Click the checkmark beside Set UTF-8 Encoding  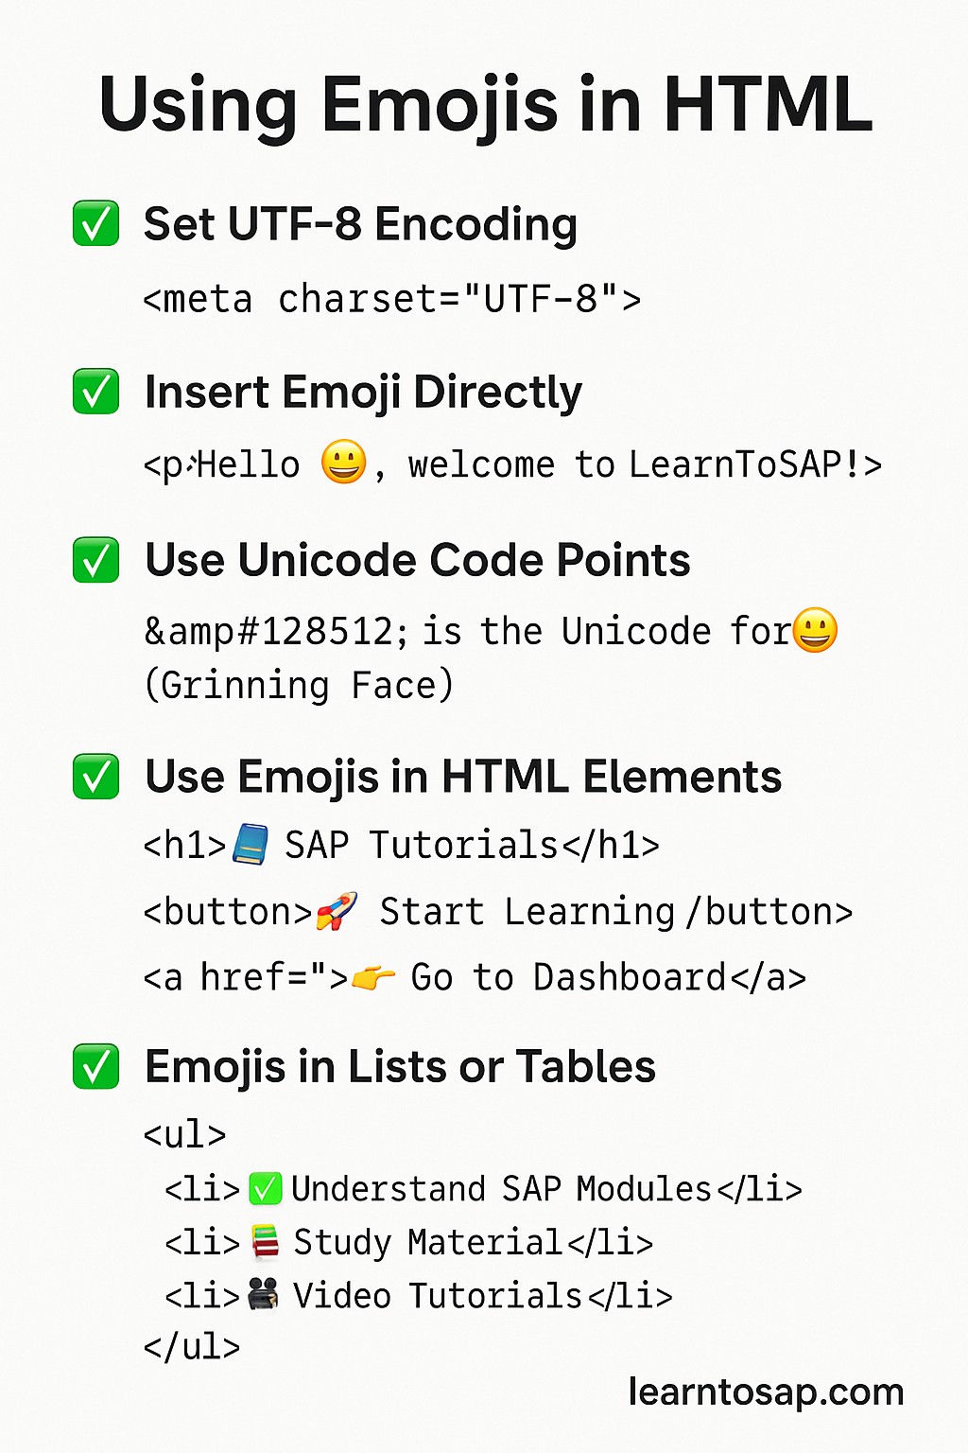(96, 223)
